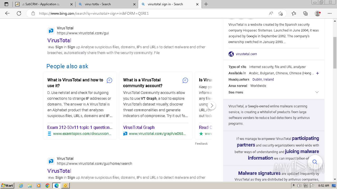337x189 pixels.
Task: Close the 'virustotal sign in' tab
Action: pos(197,4)
